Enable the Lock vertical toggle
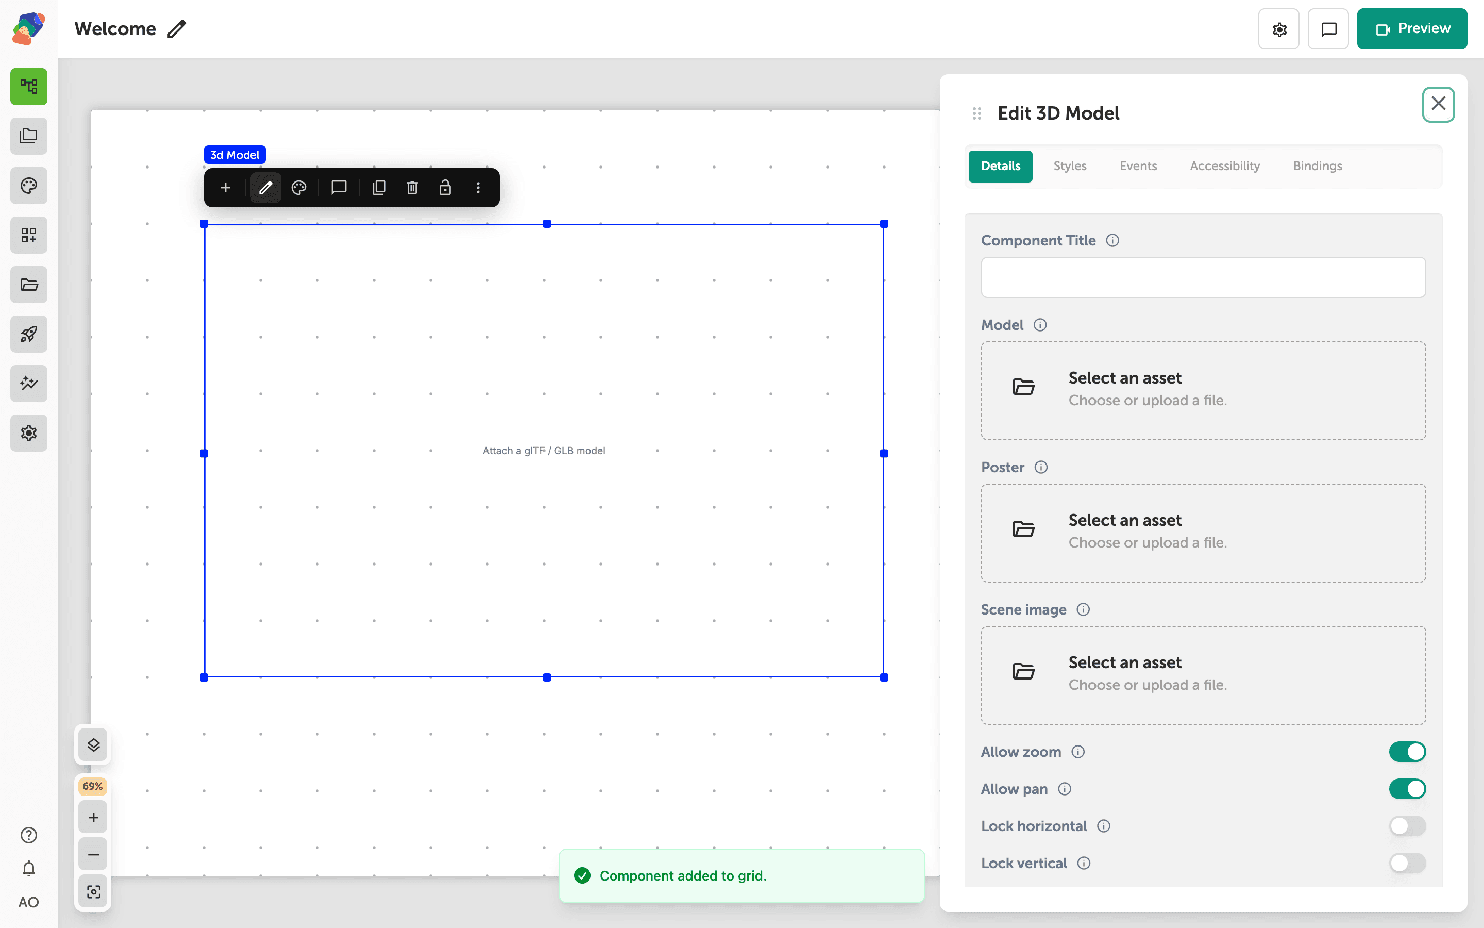Screen dimensions: 1484x928 1407,863
